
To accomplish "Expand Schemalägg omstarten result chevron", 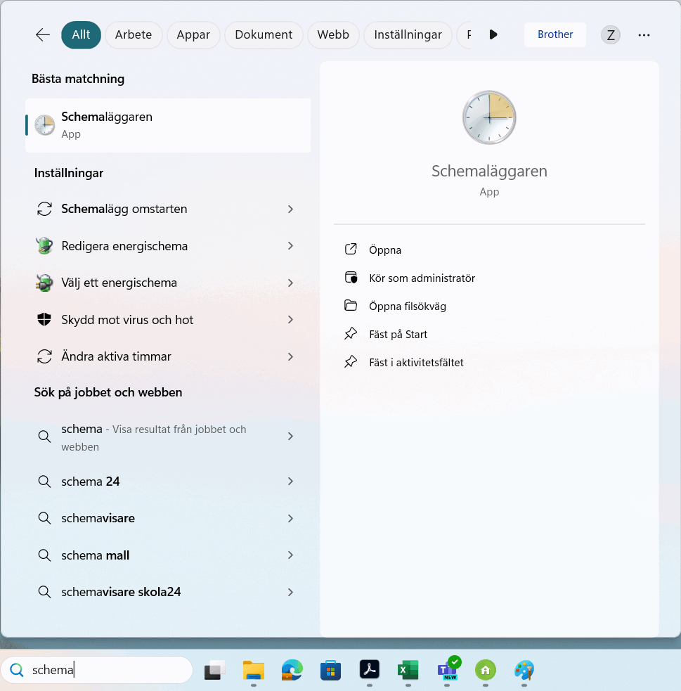I will coord(290,209).
